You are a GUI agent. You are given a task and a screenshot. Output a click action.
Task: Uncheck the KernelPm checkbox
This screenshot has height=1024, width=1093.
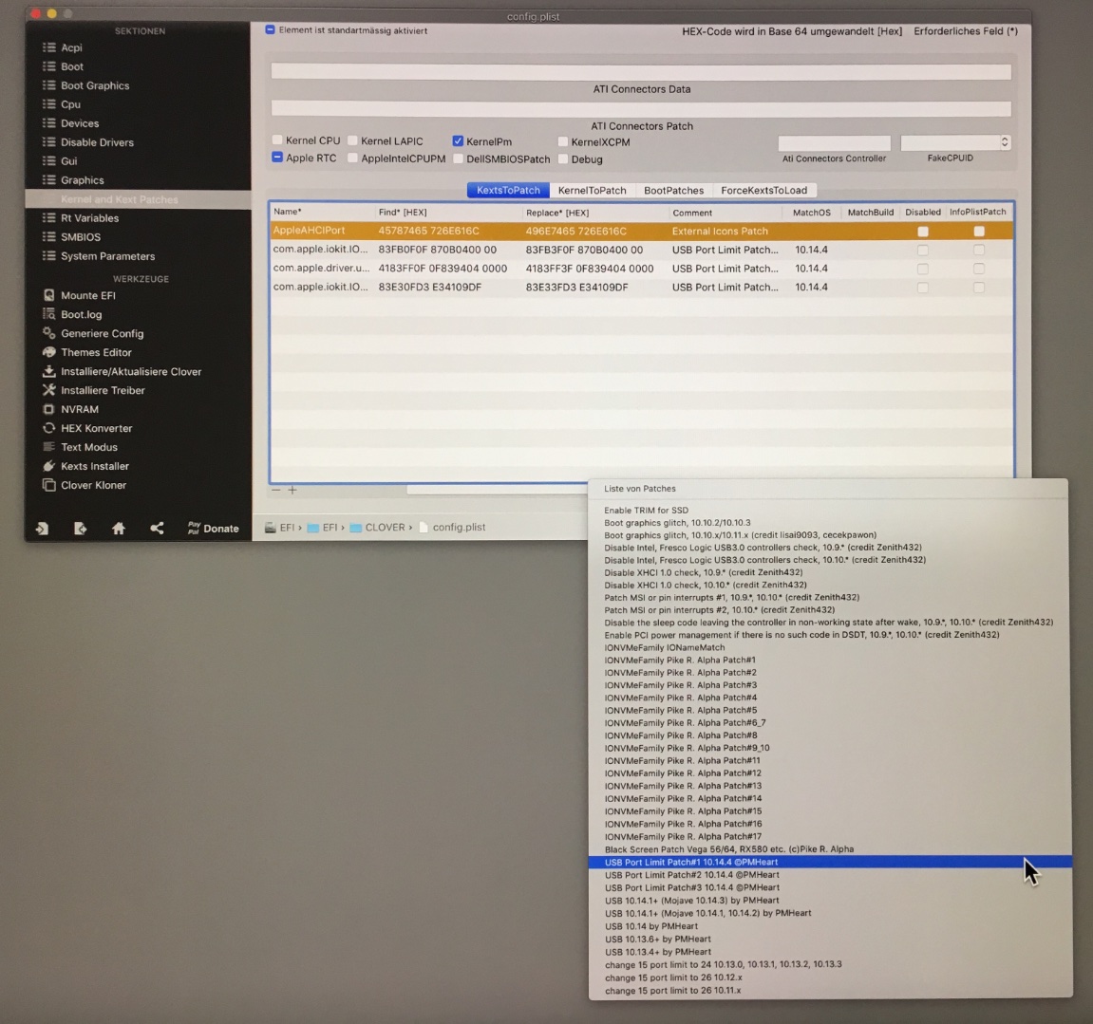point(458,140)
